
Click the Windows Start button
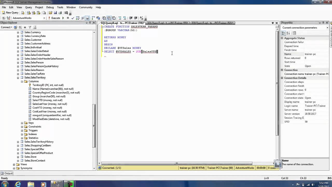point(5,184)
